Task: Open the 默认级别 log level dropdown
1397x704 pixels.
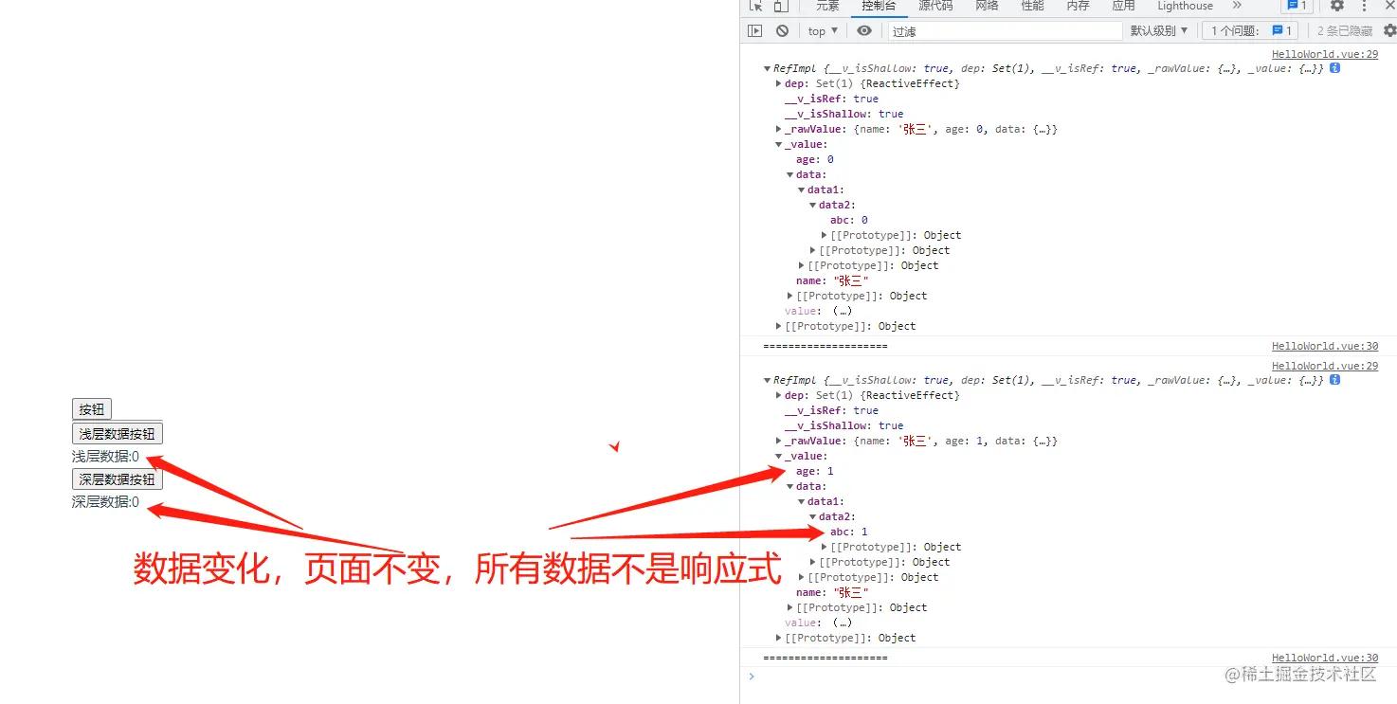Action: pos(1158,30)
